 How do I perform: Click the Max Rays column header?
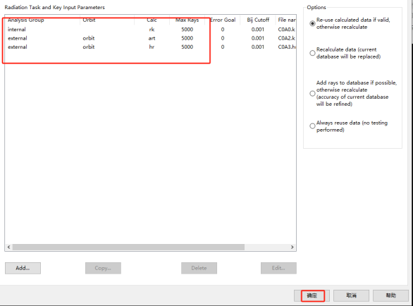(187, 20)
